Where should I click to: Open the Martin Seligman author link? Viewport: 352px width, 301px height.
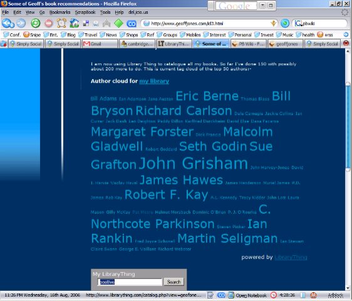(x=227, y=238)
